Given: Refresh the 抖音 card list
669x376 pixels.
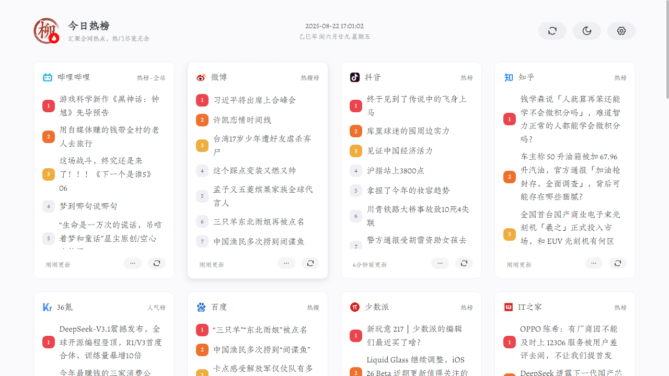Looking at the screenshot, I should coord(464,263).
